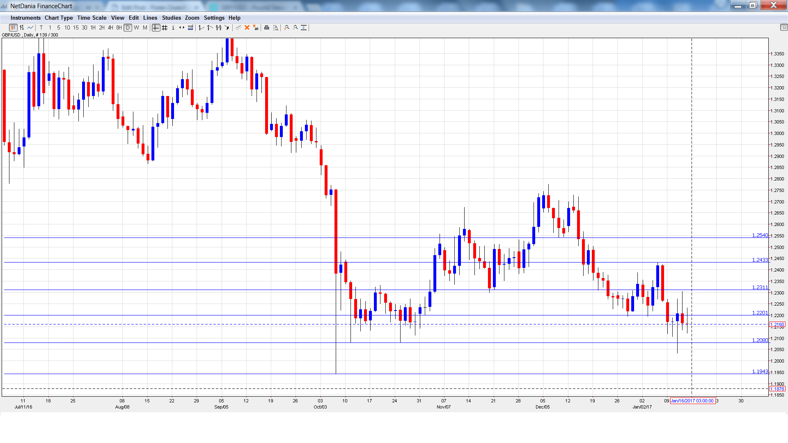Image resolution: width=788 pixels, height=443 pixels.
Task: Toggle volume (vol) display icon
Action: tap(190, 28)
